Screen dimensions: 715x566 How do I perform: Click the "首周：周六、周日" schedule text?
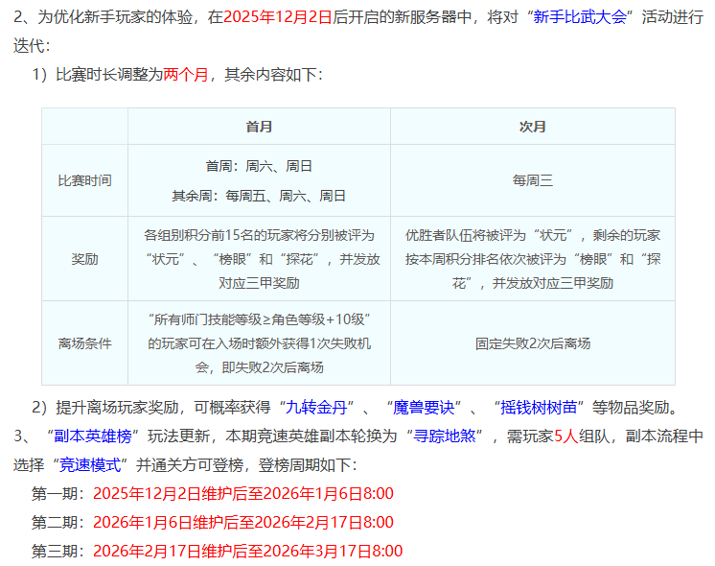coord(259,166)
